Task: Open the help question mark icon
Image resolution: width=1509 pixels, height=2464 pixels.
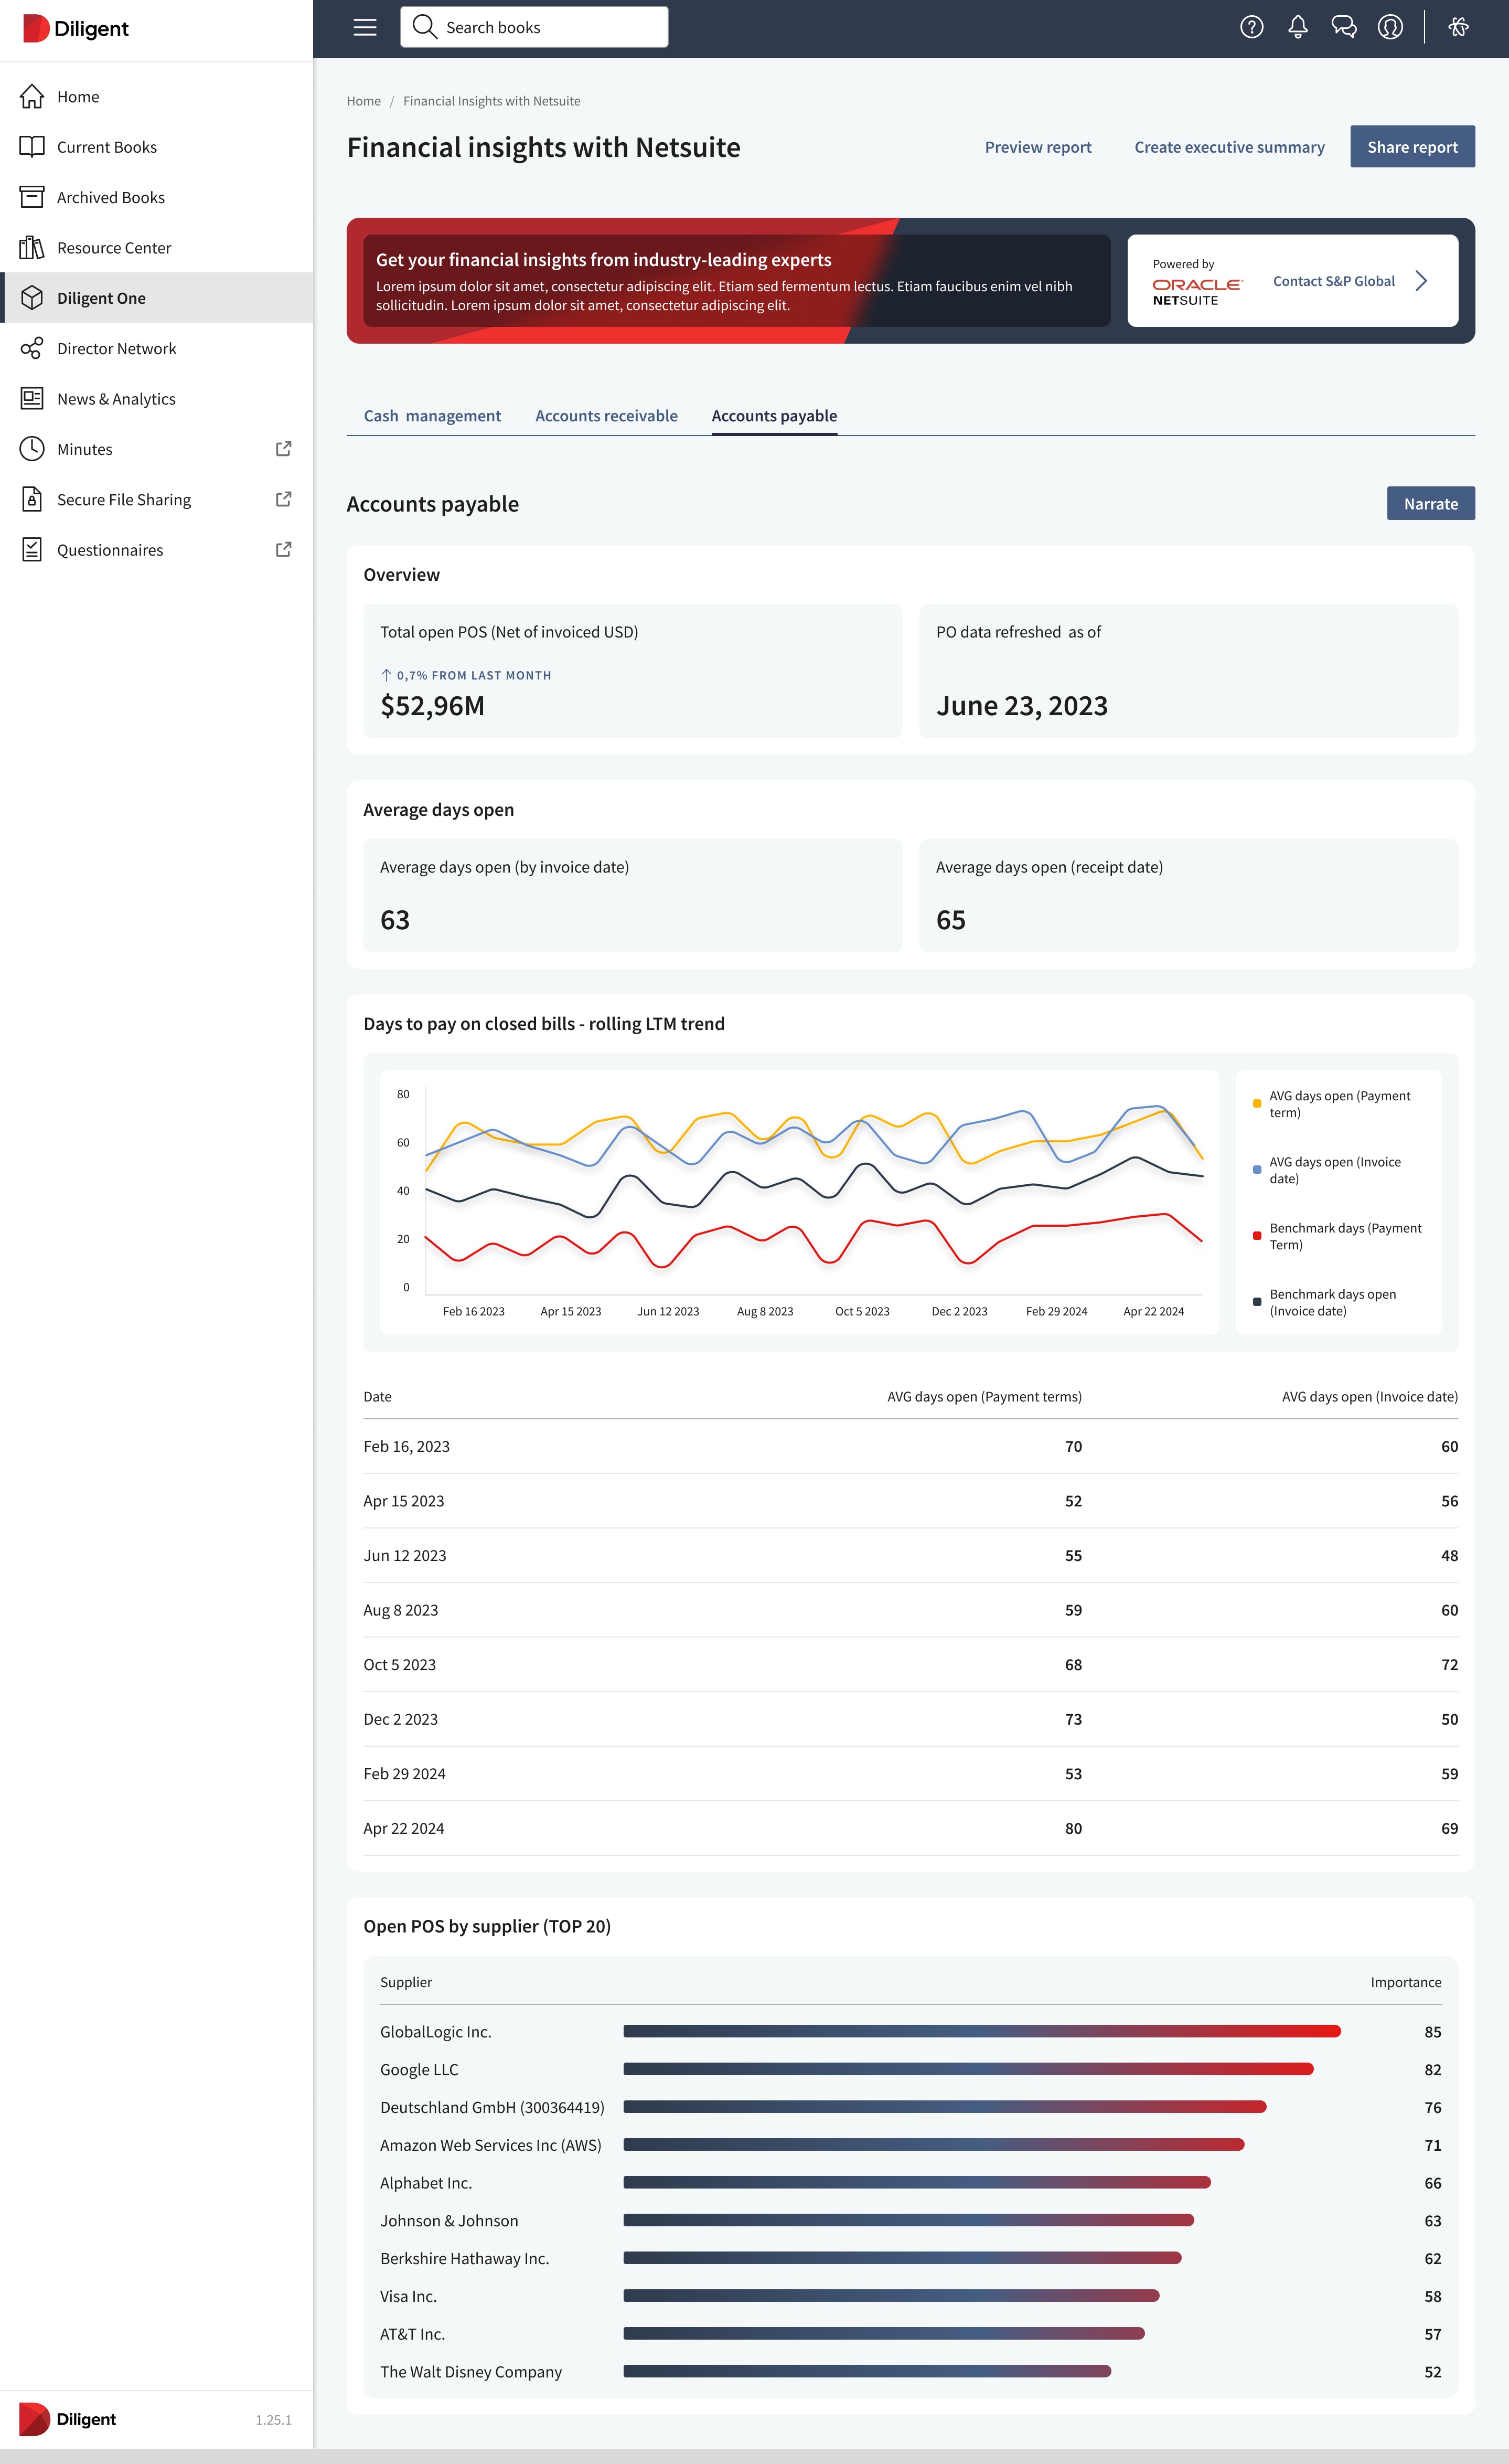Action: point(1251,28)
